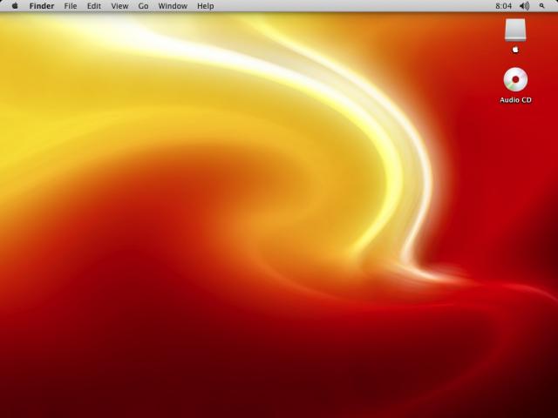This screenshot has height=418, width=558.
Task: Open the Apple menu
Action: click(15, 6)
